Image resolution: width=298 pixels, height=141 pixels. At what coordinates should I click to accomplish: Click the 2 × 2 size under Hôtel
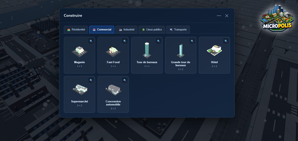[x=214, y=66]
